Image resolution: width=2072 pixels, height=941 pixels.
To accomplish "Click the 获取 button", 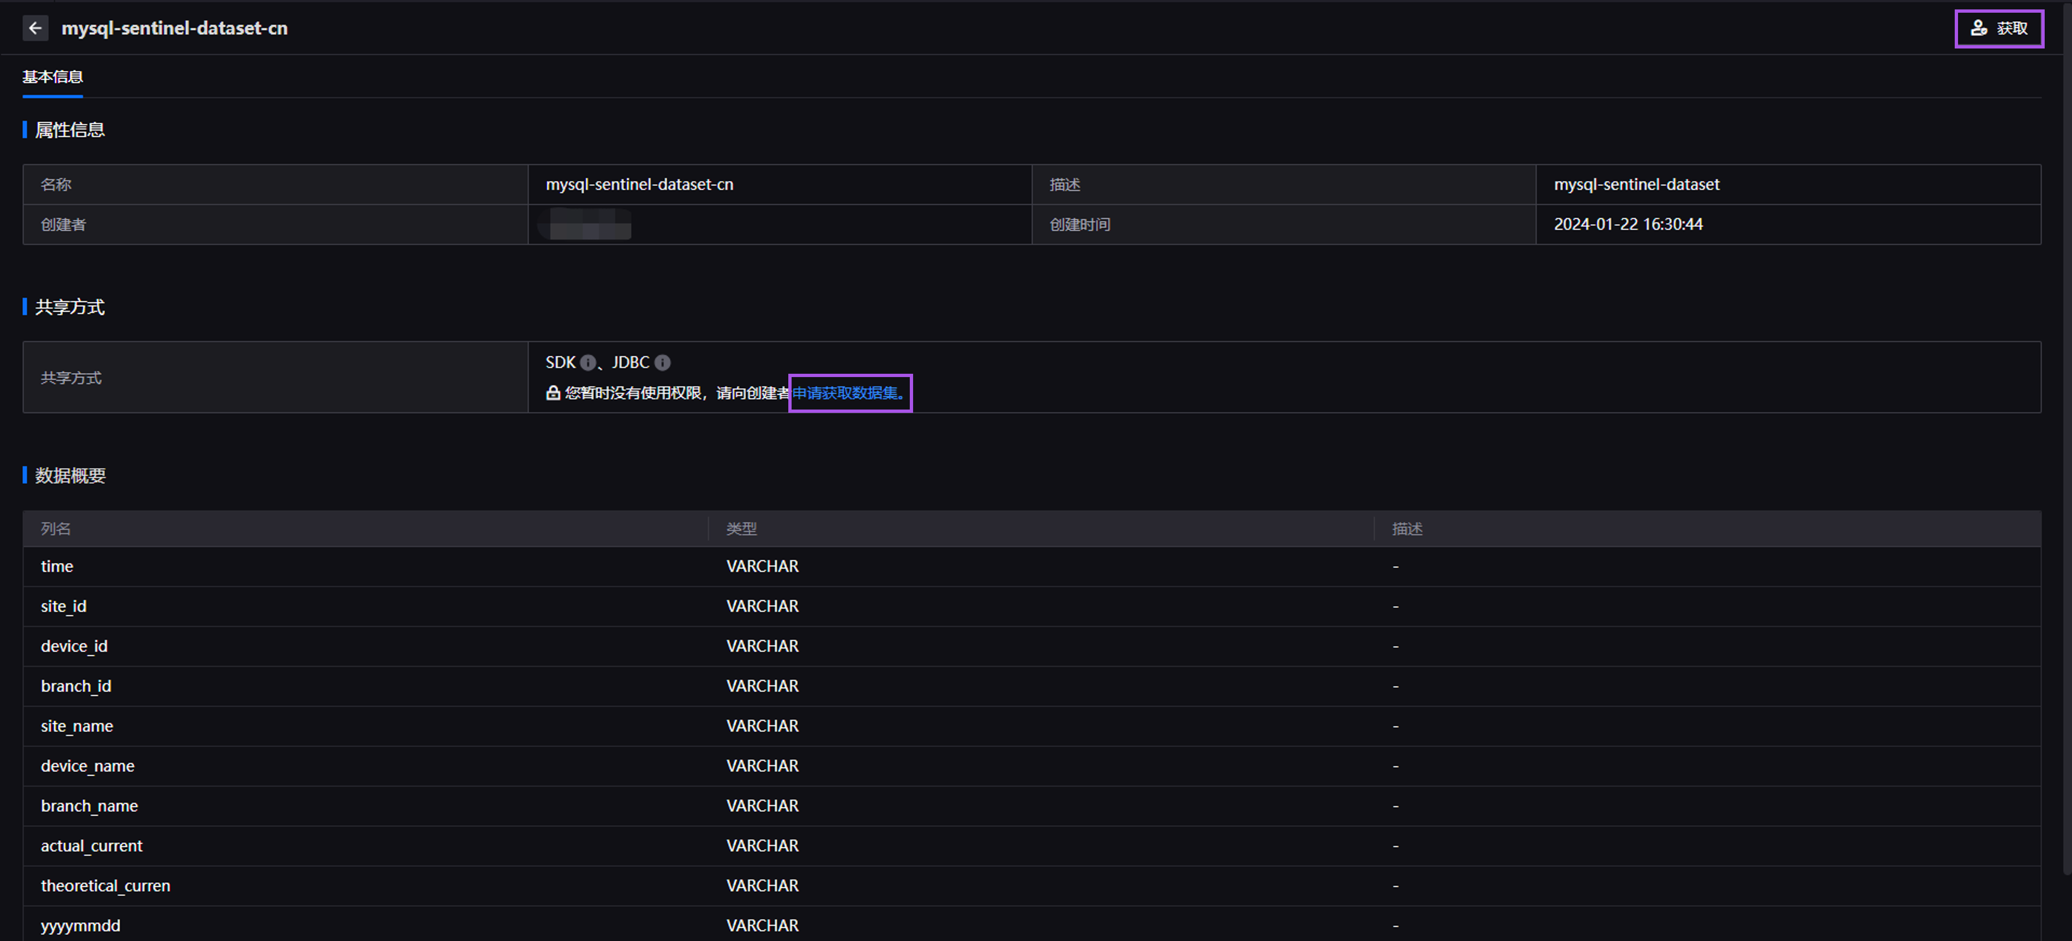I will click(1999, 29).
